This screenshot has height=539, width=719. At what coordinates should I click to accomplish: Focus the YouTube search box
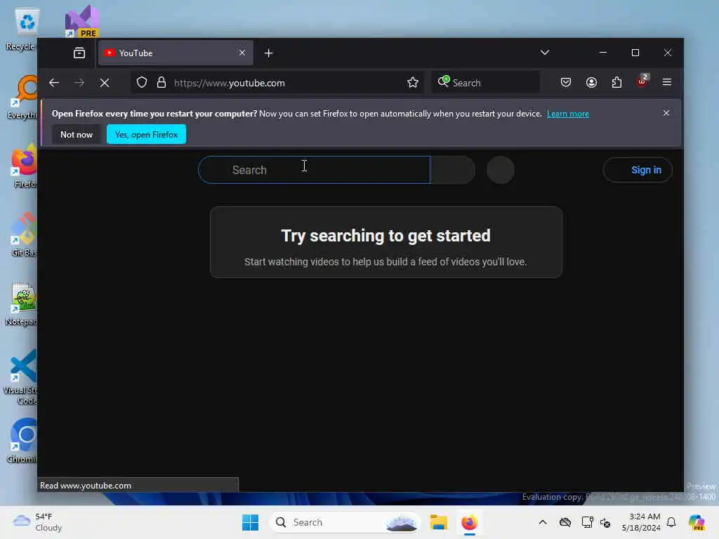[314, 170]
